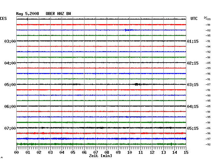Click the '05' minute tick label
Viewport: 212px width, 161px height.
pos(73,153)
